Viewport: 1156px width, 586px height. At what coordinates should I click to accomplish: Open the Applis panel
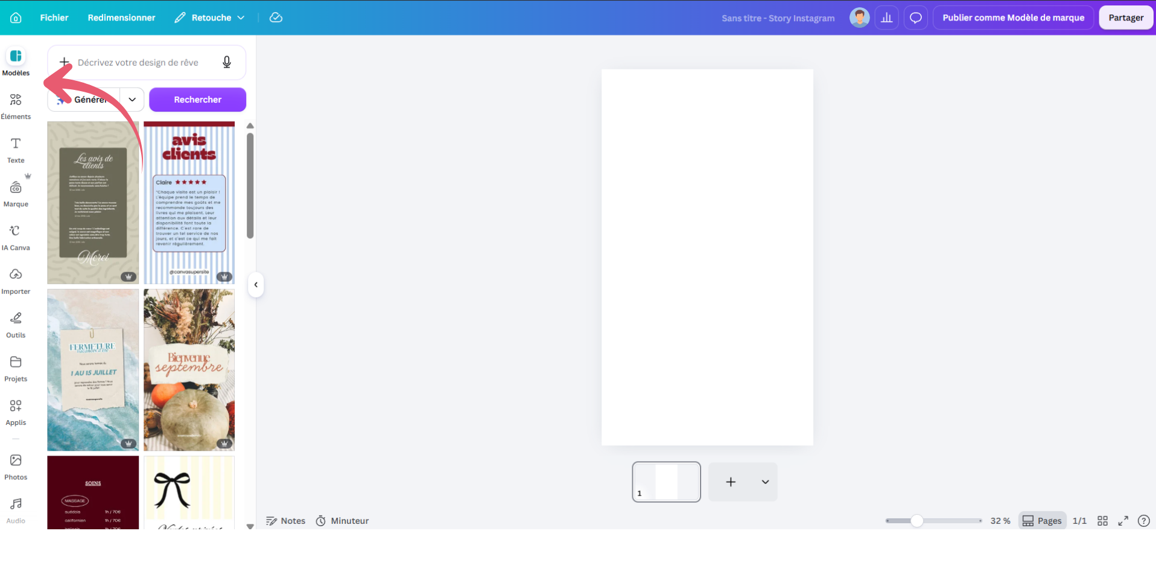pyautogui.click(x=16, y=413)
